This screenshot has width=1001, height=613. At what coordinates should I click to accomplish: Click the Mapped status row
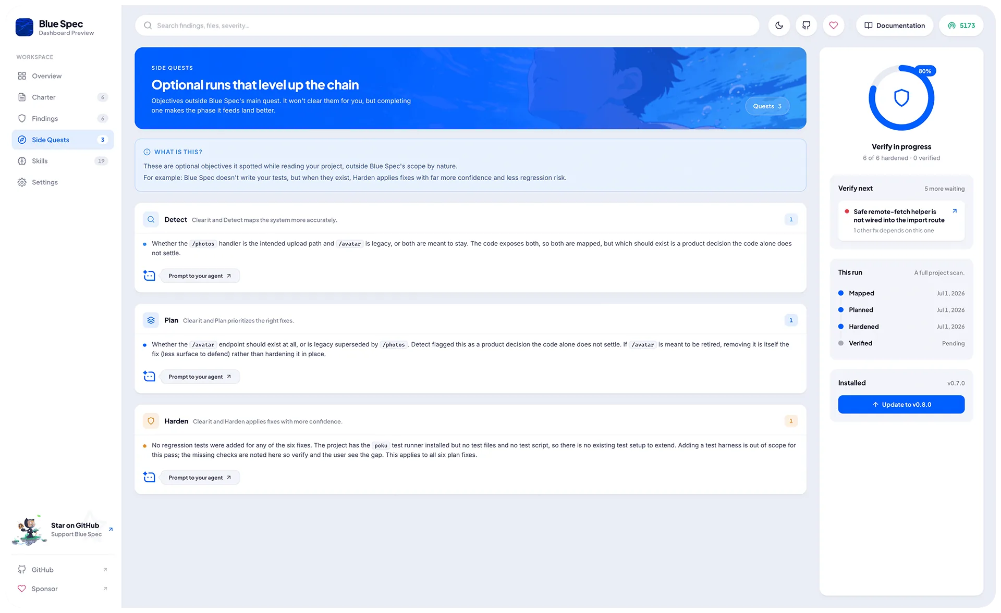(x=901, y=293)
